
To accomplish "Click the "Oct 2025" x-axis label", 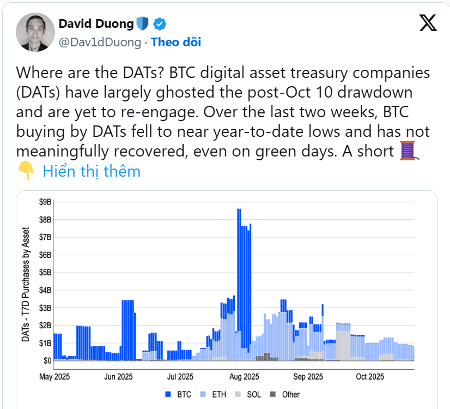I will [370, 377].
